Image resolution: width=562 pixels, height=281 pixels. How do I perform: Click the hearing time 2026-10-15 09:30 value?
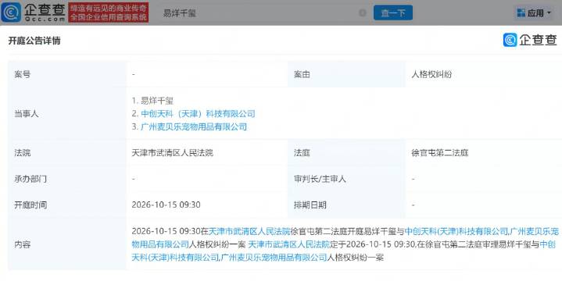(166, 205)
